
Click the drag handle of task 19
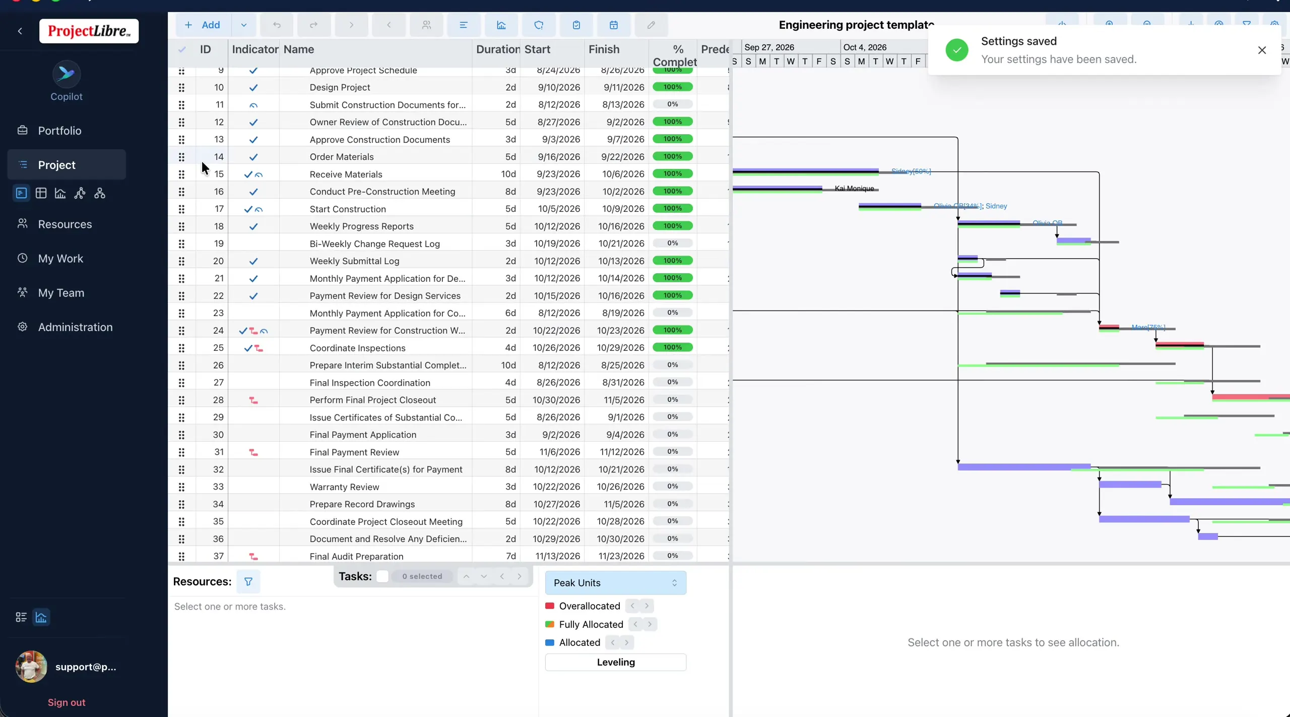[181, 244]
